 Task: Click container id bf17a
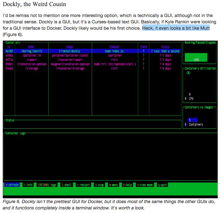[9, 60]
